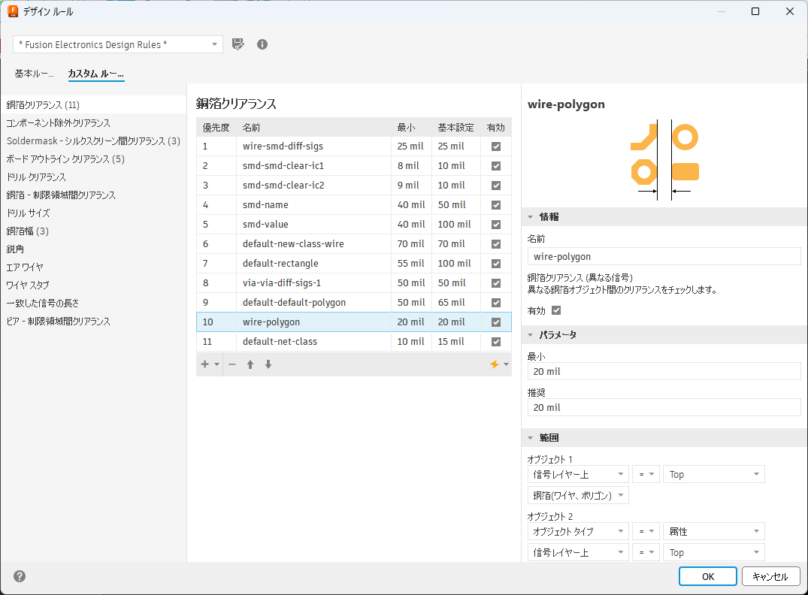Open the 属性 value dropdown
Image resolution: width=808 pixels, height=595 pixels.
pos(714,531)
